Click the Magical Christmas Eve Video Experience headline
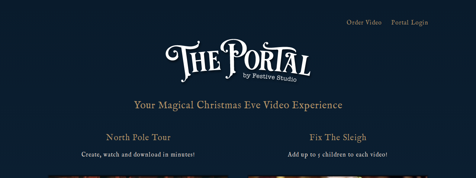Image resolution: width=476 pixels, height=178 pixels. pyautogui.click(x=238, y=105)
